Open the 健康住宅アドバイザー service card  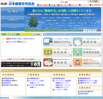tap(87, 62)
